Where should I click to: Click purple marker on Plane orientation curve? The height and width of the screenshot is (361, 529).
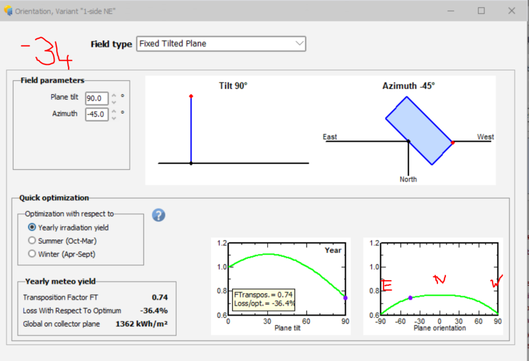click(x=410, y=298)
